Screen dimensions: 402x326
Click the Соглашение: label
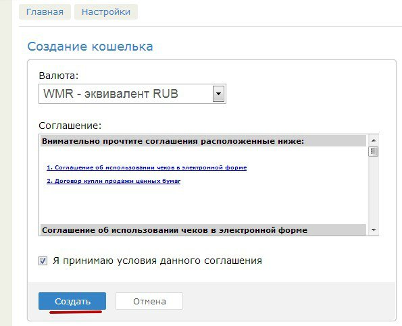70,126
